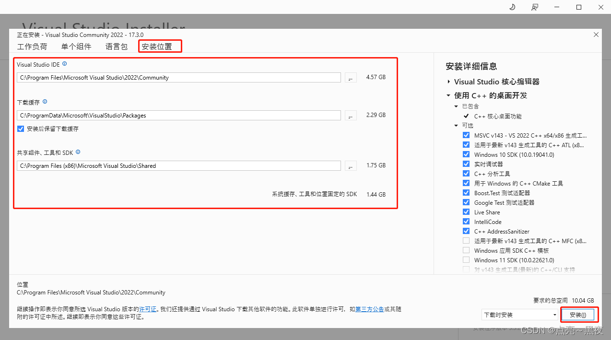Click info icon beside 下载缓存
The image size is (611, 340).
[45, 101]
